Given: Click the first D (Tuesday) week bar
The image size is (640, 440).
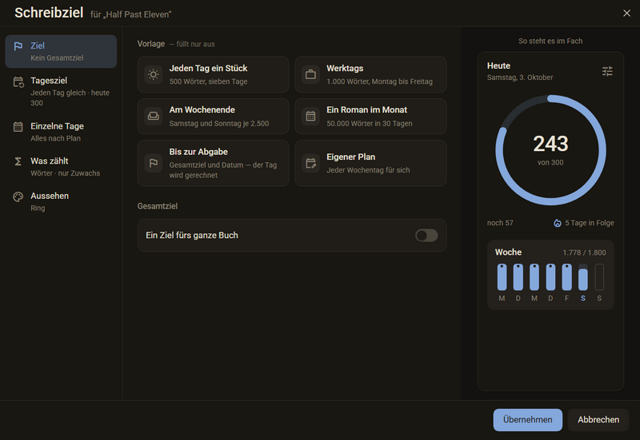Looking at the screenshot, I should tap(518, 276).
